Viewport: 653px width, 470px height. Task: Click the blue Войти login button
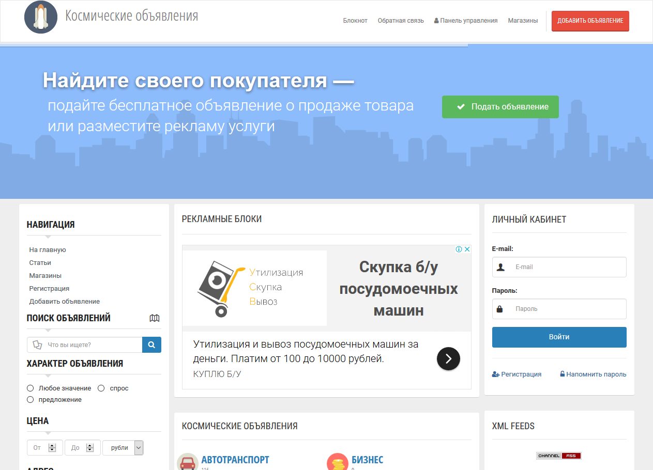(559, 337)
